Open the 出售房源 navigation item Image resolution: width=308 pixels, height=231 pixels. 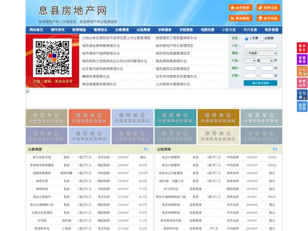[x=122, y=30]
